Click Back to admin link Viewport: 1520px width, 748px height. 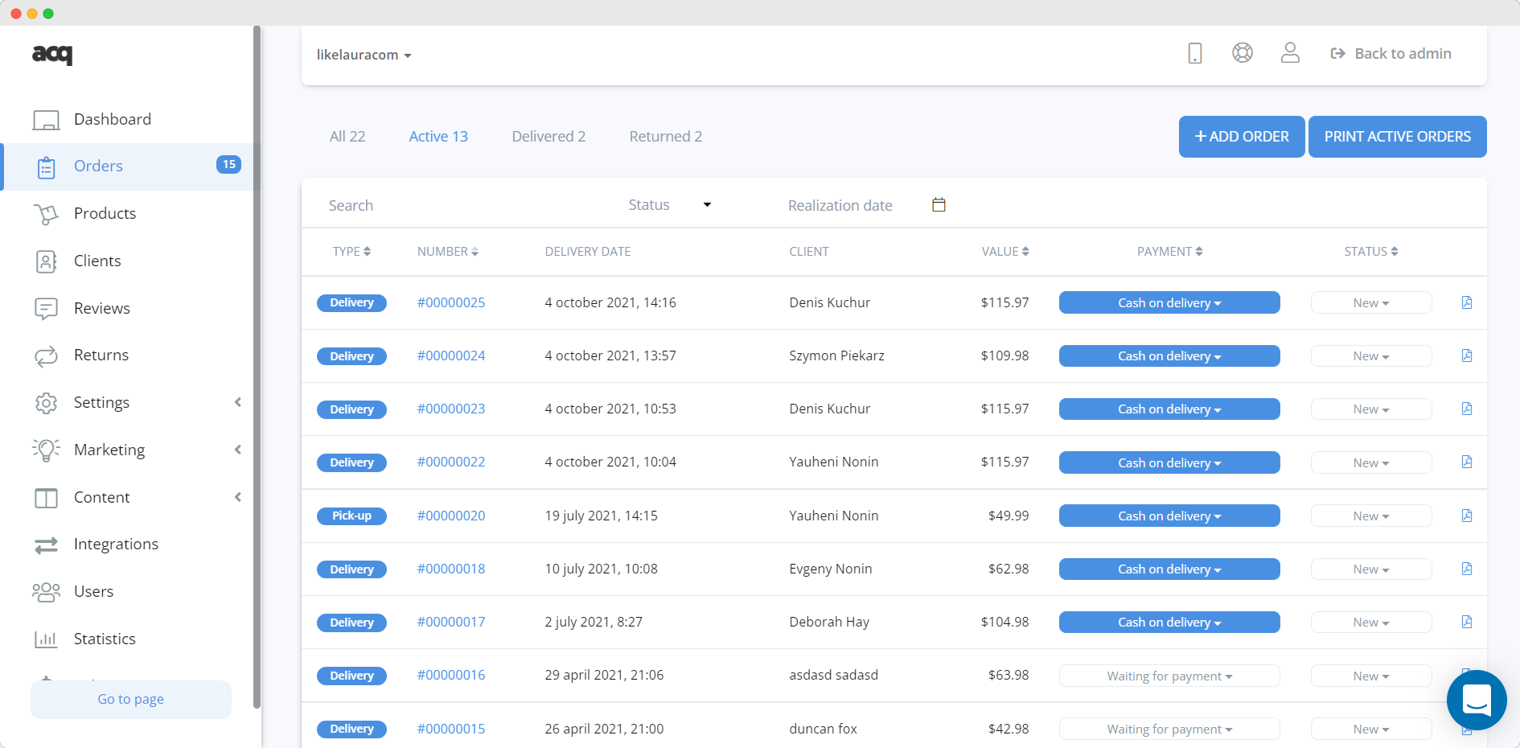(1391, 53)
